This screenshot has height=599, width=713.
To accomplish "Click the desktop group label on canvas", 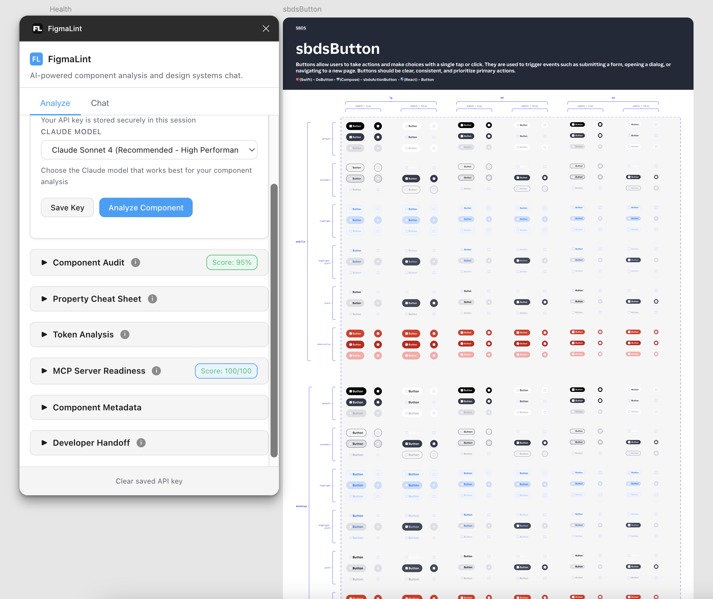I will (x=301, y=506).
